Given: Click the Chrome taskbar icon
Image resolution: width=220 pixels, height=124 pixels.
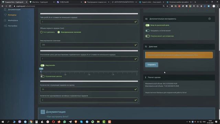Looking at the screenshot, I should (x=31, y=122).
